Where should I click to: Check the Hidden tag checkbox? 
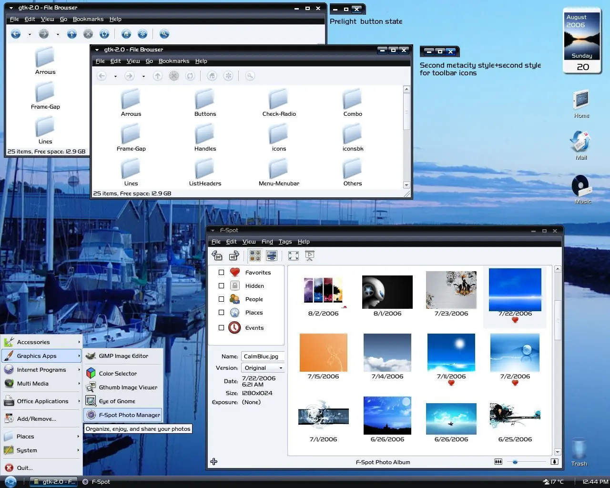click(221, 286)
